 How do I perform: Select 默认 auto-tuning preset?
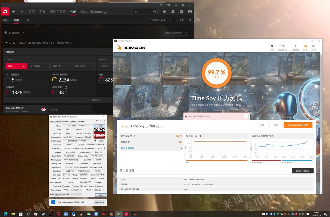16,66
